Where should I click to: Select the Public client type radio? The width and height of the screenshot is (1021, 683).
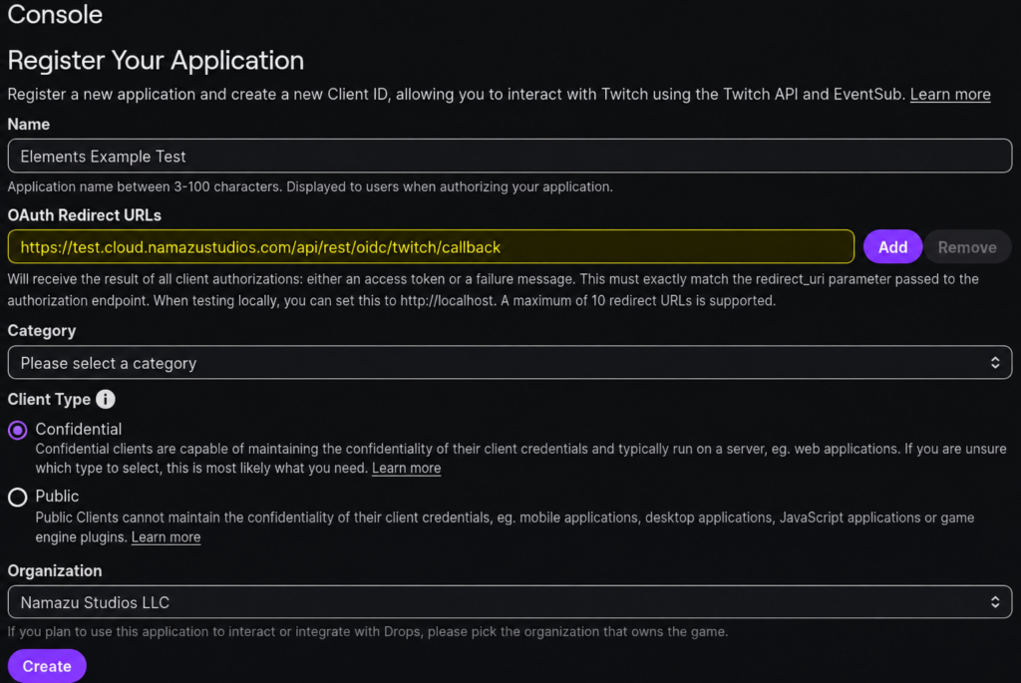pyautogui.click(x=18, y=498)
